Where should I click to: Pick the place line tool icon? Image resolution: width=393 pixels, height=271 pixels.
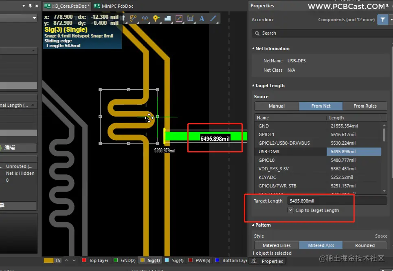(x=213, y=18)
